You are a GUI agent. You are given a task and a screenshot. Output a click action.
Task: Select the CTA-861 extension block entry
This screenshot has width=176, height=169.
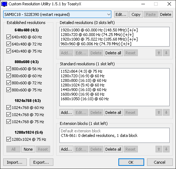pyautogui.click(x=99, y=135)
